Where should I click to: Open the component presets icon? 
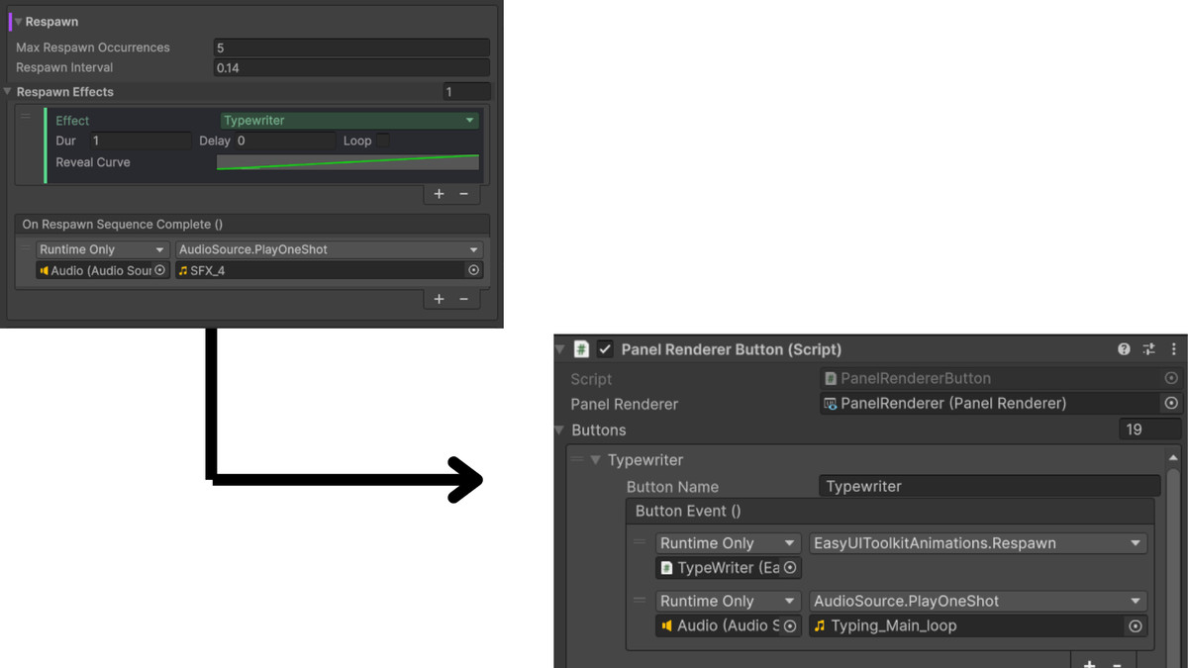click(x=1149, y=349)
